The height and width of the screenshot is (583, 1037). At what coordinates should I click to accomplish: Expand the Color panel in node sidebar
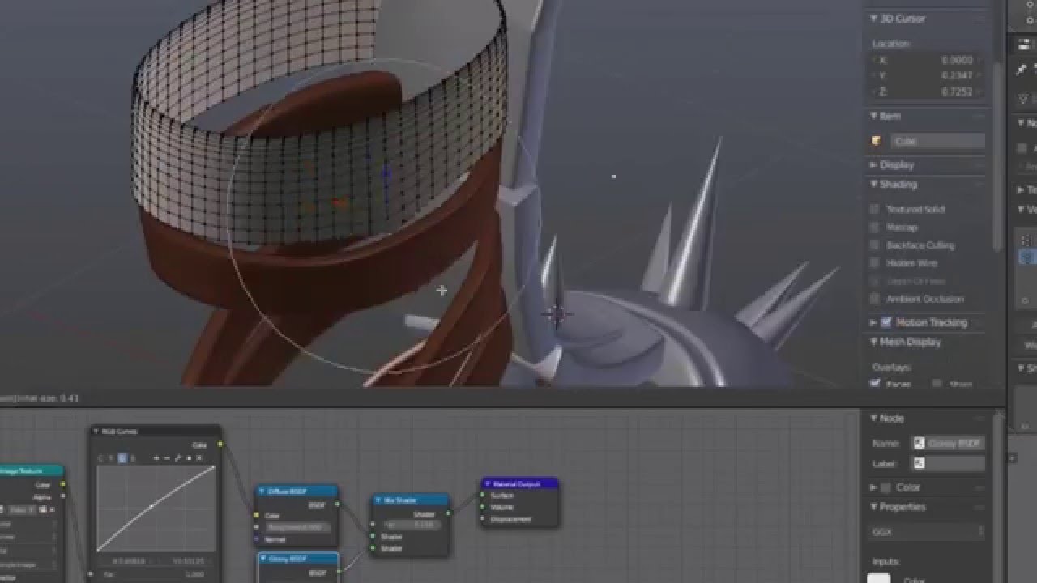874,487
